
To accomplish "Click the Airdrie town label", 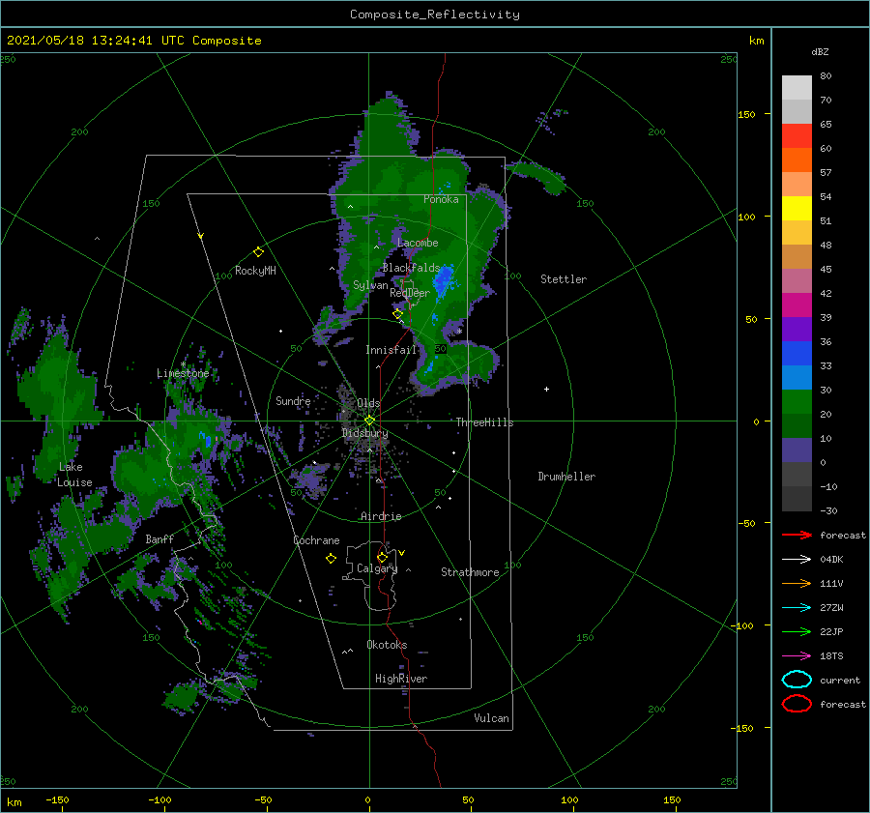I will pyautogui.click(x=381, y=516).
